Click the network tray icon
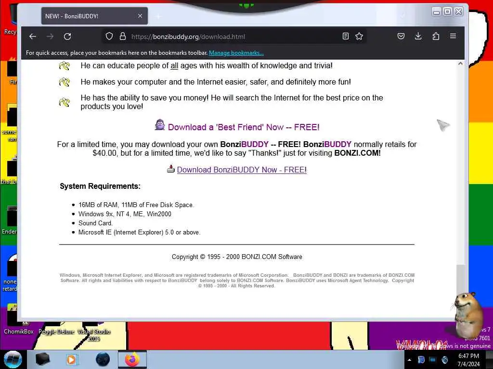This screenshot has width=493, height=369. 433,360
